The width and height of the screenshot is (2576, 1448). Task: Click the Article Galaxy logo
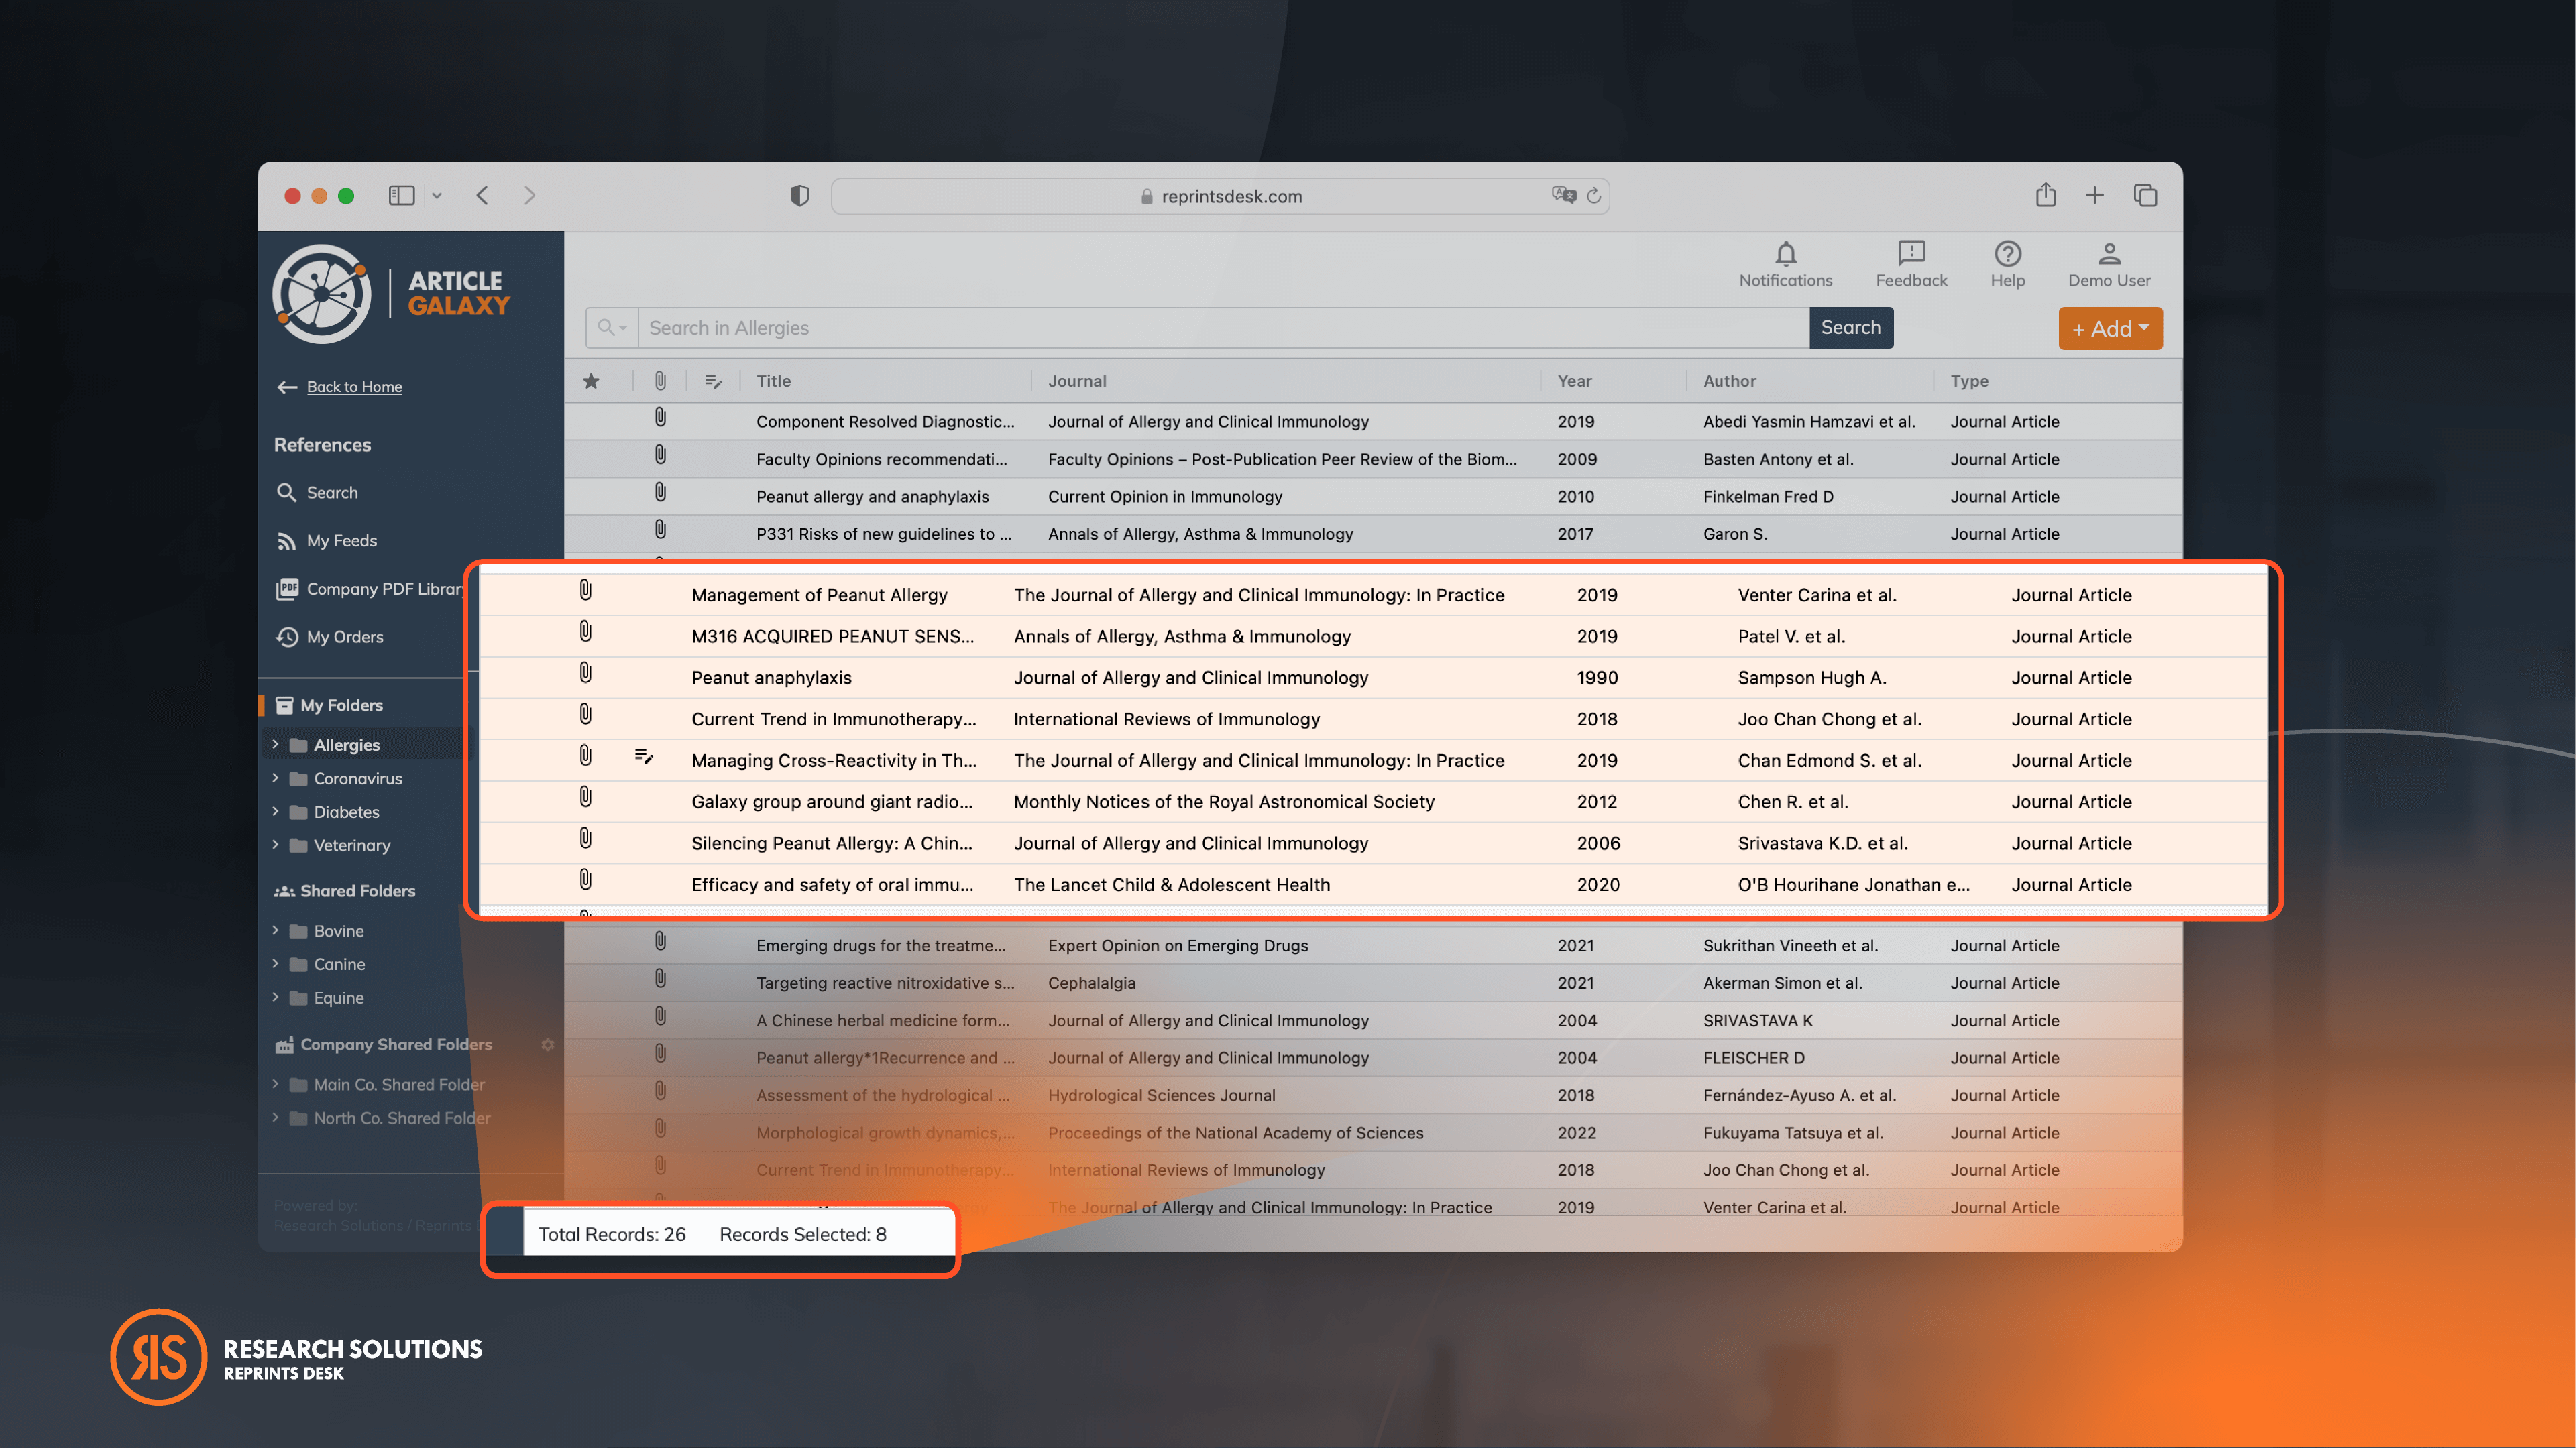[x=391, y=294]
